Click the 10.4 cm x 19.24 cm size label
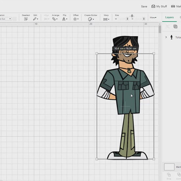Viewport: 181px width, 181px height. [x=125, y=48]
